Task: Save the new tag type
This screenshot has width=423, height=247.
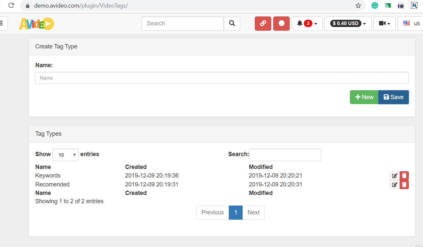Action: pyautogui.click(x=393, y=97)
